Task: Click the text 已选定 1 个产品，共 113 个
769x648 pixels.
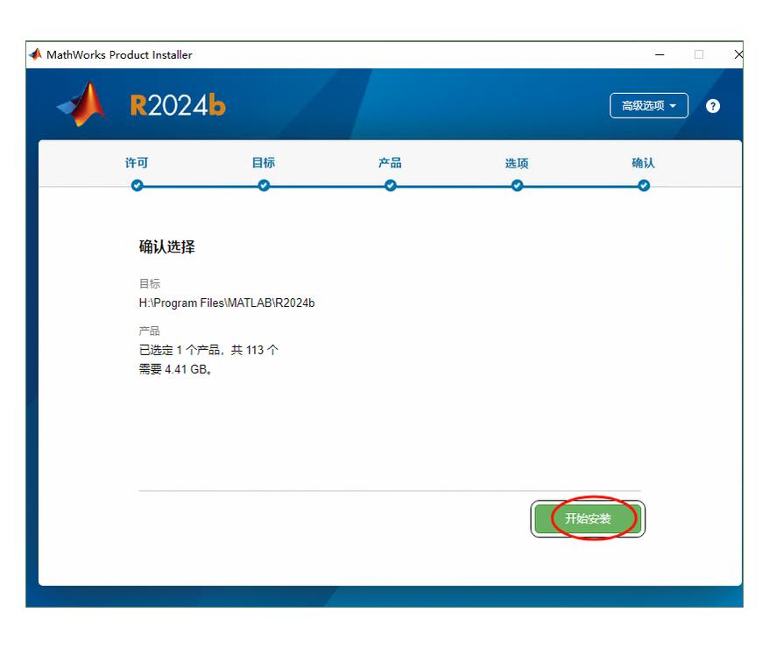Action: pyautogui.click(x=208, y=350)
